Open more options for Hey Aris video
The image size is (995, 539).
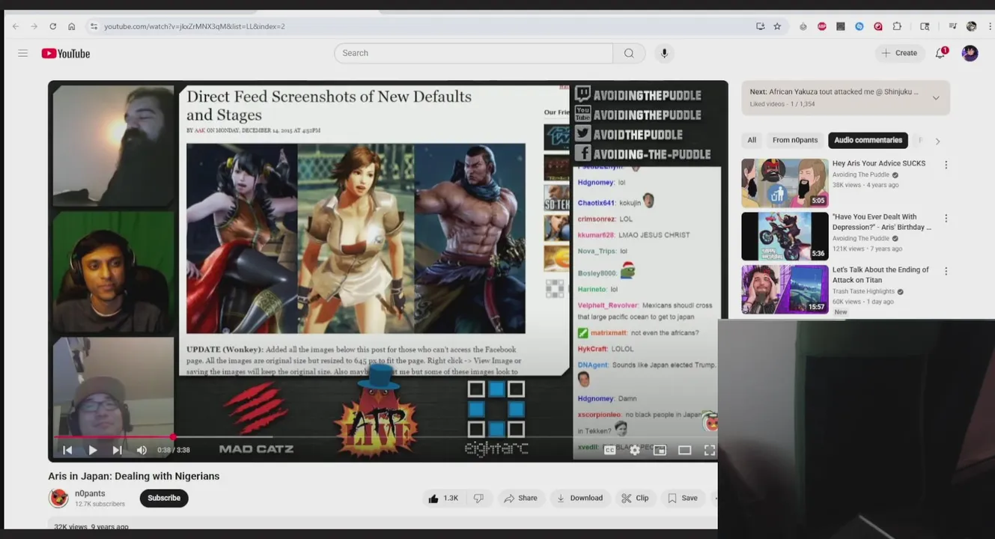(946, 165)
